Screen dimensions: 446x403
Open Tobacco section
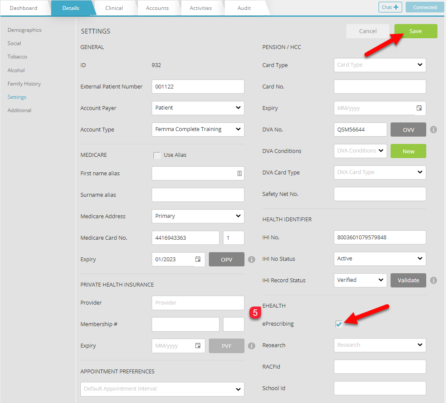pyautogui.click(x=17, y=57)
